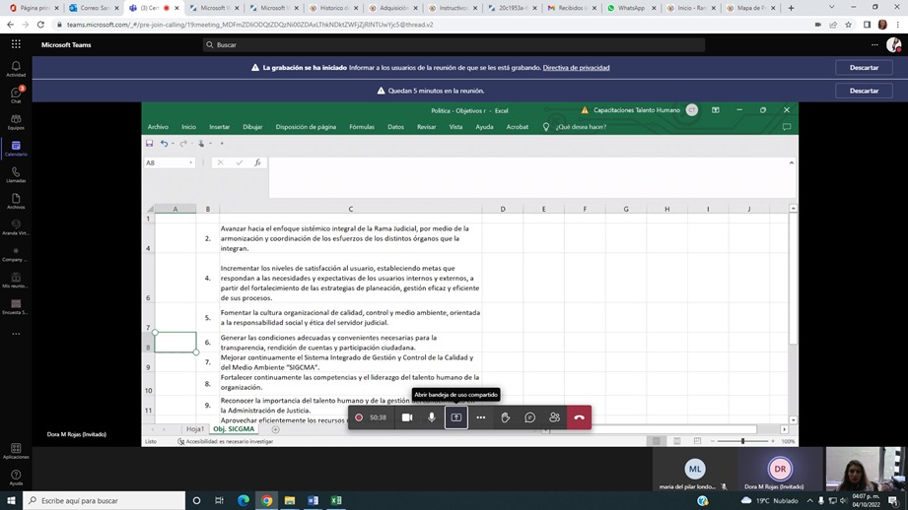Open Equipos in Teams sidebar
The image size is (908, 510).
[16, 121]
